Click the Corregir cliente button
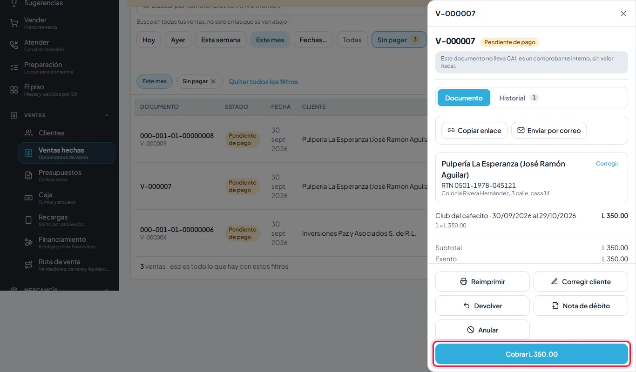 tap(581, 281)
